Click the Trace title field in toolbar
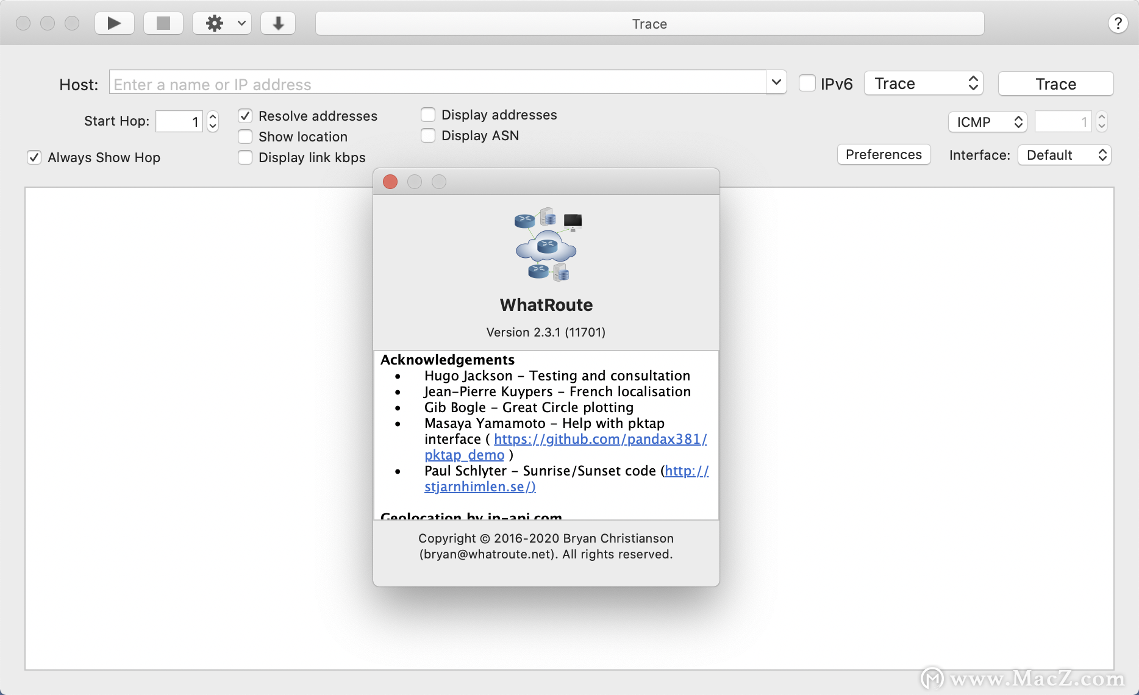The width and height of the screenshot is (1139, 695). click(x=649, y=24)
